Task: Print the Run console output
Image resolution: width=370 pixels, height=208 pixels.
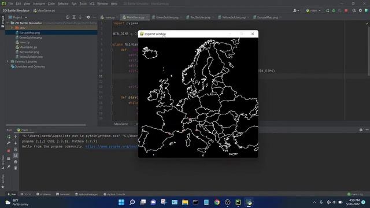Action: coord(16,162)
